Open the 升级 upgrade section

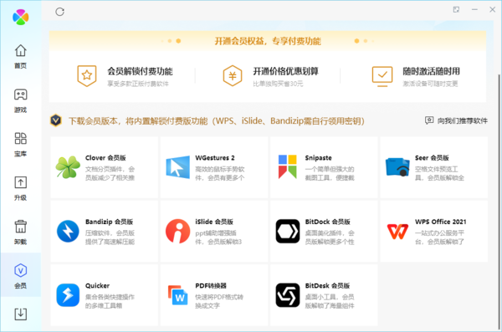[20, 188]
